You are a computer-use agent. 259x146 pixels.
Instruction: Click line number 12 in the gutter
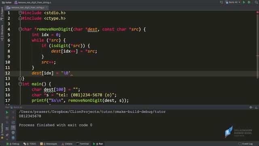coord(8,73)
